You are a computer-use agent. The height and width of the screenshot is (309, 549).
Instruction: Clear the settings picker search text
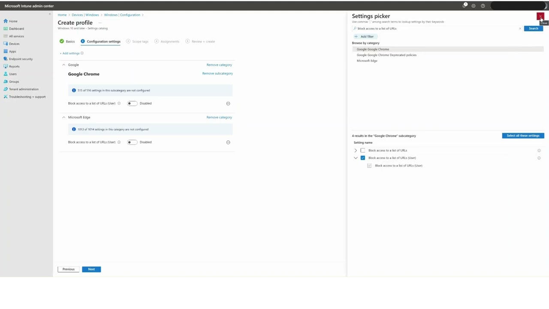pos(520,28)
